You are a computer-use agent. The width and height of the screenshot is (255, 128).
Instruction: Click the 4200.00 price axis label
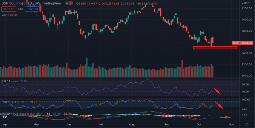click(x=246, y=8)
